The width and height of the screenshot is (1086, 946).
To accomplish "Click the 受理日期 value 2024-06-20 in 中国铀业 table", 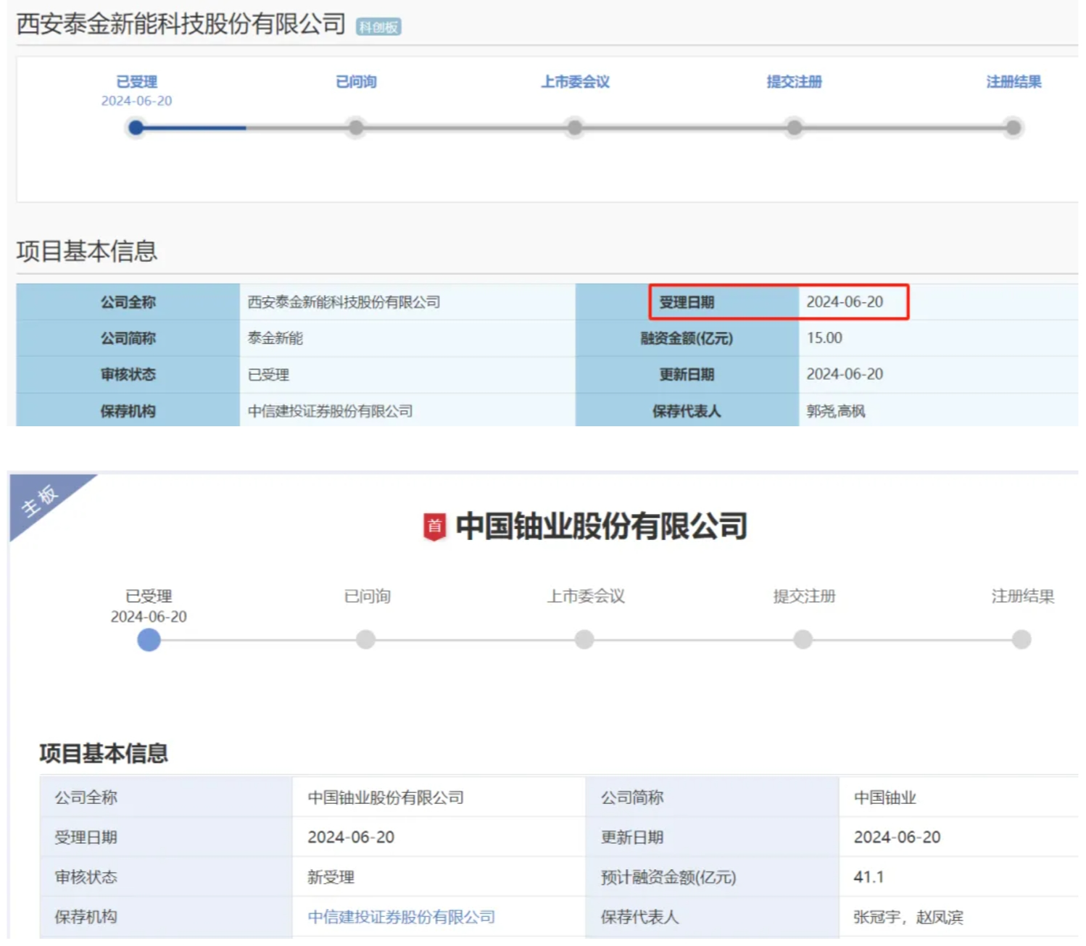I will coord(351,837).
